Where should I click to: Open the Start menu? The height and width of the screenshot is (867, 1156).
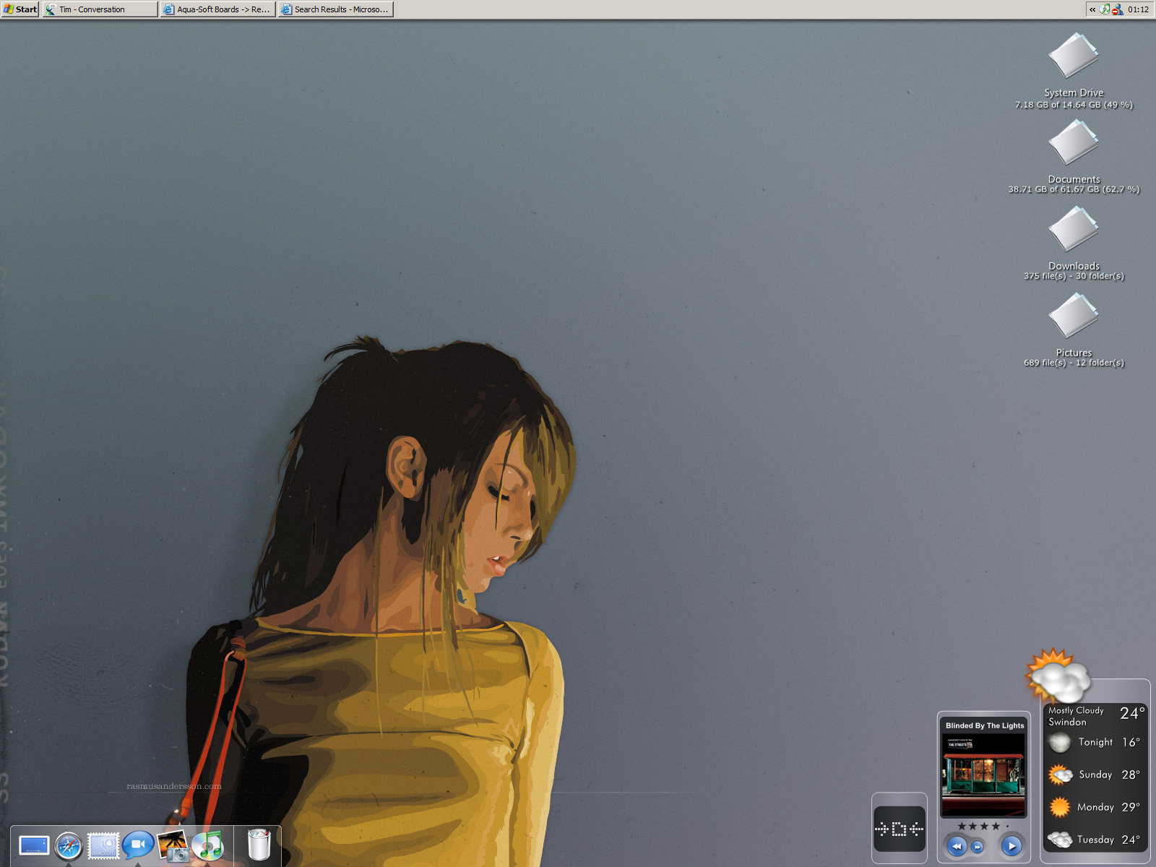coord(20,9)
